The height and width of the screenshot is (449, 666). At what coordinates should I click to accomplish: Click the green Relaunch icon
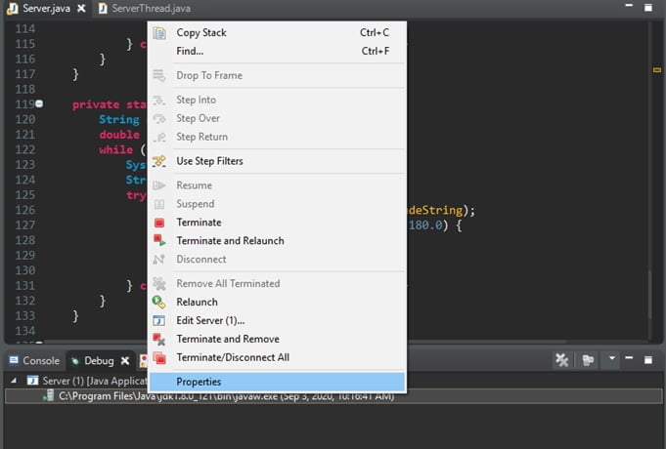click(x=158, y=303)
